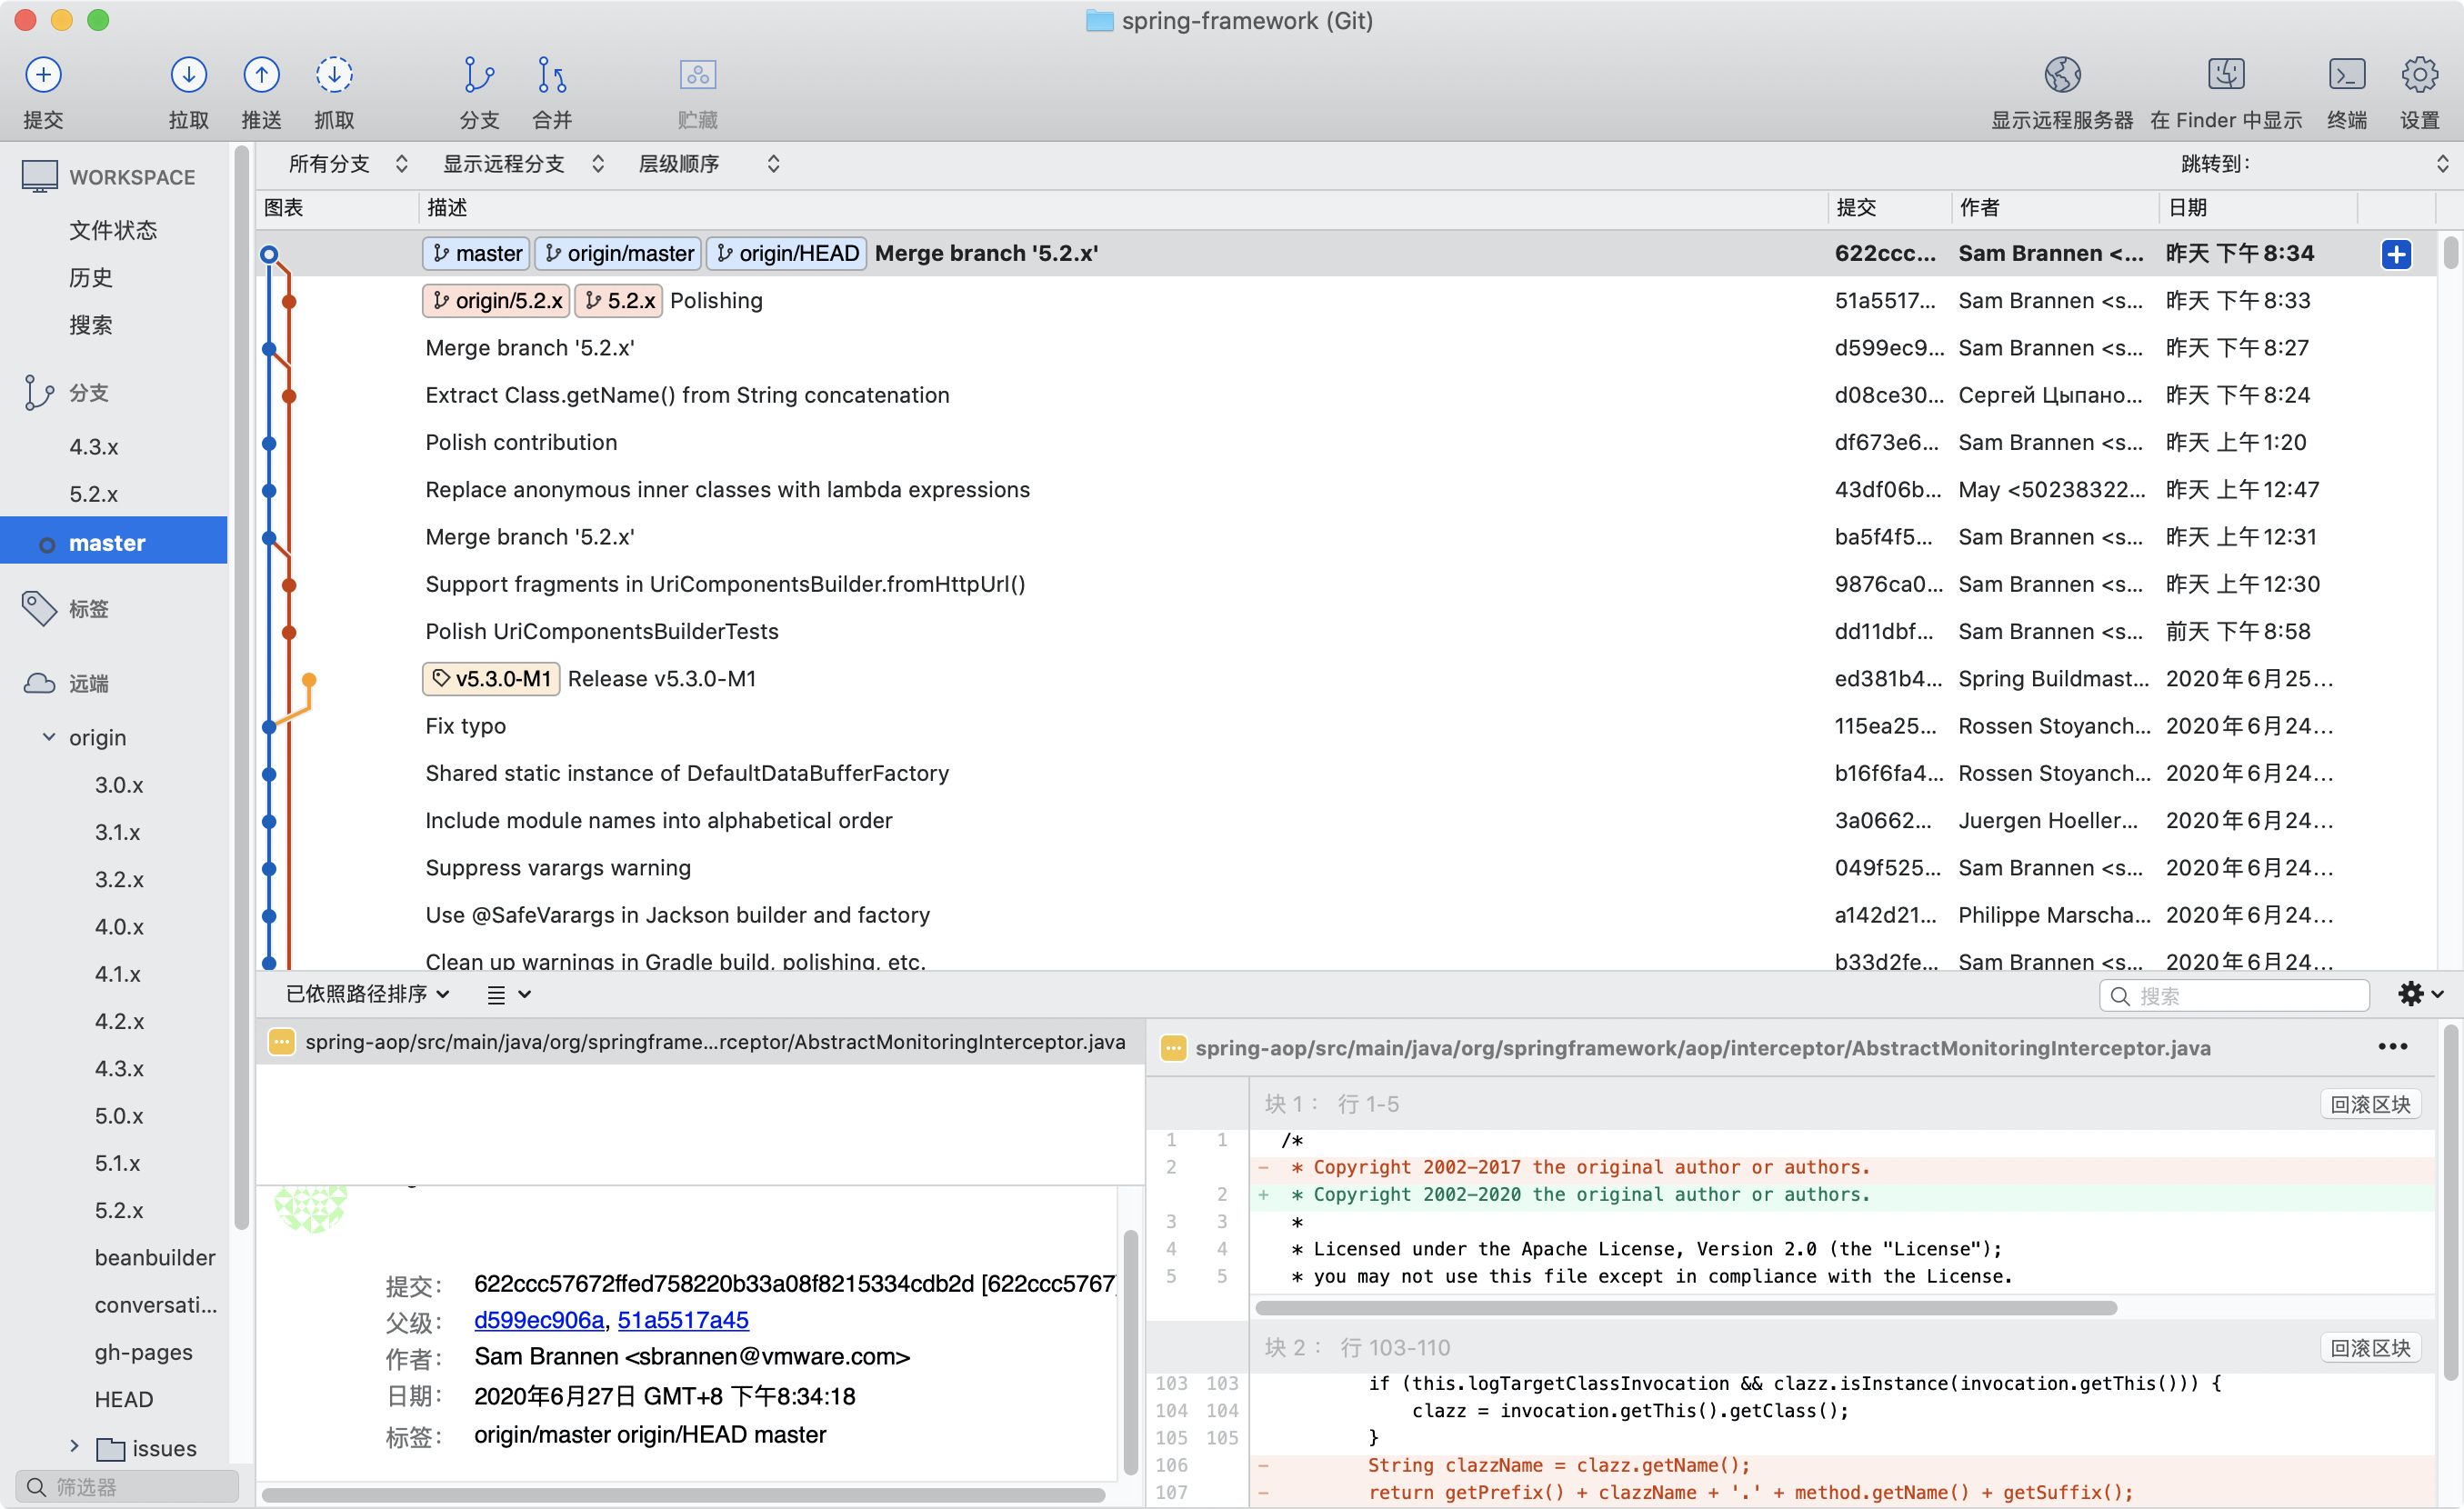Select commit 'Release v5.3.0-M1'
Screen dimensions: 2464x1509
(x=1345, y=679)
